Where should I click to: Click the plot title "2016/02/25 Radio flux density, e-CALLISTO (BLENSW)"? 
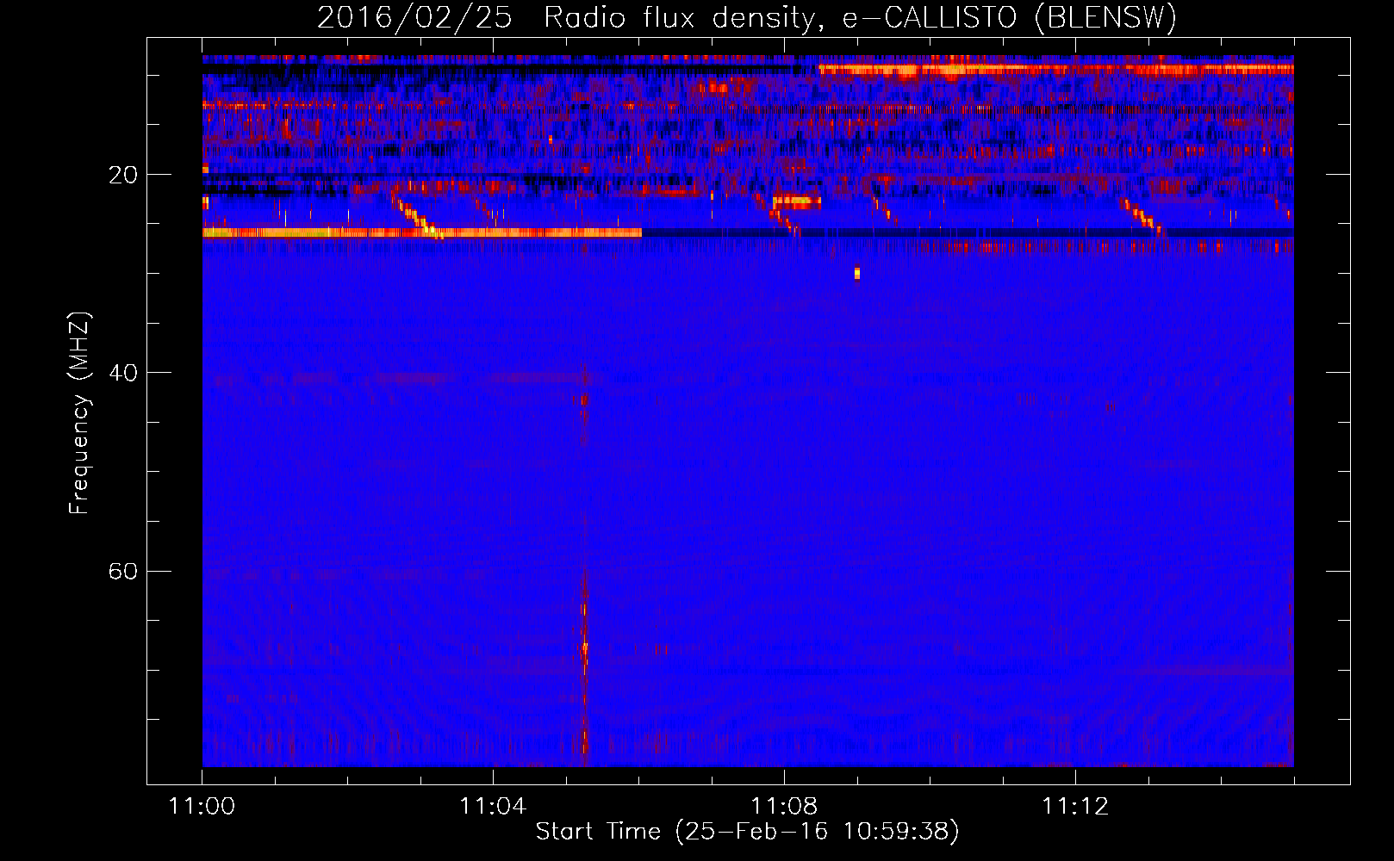tap(747, 17)
